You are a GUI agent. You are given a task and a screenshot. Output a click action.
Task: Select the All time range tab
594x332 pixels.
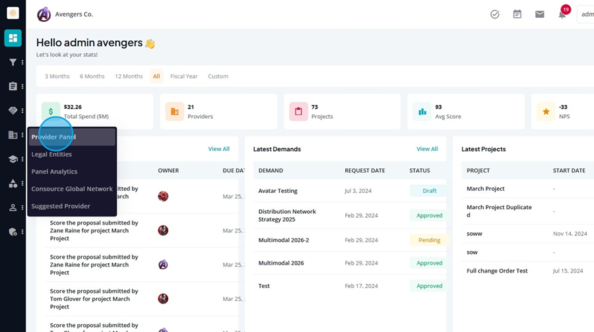point(156,76)
